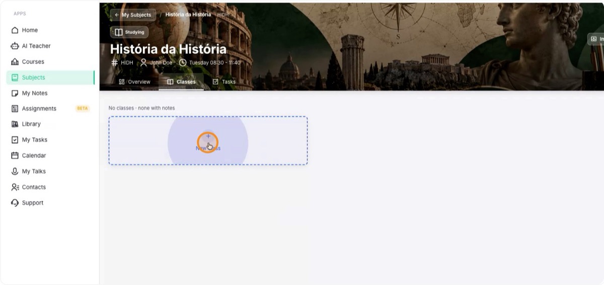Click the Tuesday 08:30 - 11:40 schedule text
Image resolution: width=604 pixels, height=285 pixels.
coord(215,63)
